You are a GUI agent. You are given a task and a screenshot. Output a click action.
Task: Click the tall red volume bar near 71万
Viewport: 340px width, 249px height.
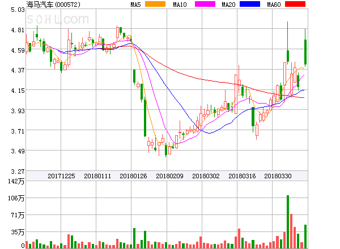coord(291,231)
